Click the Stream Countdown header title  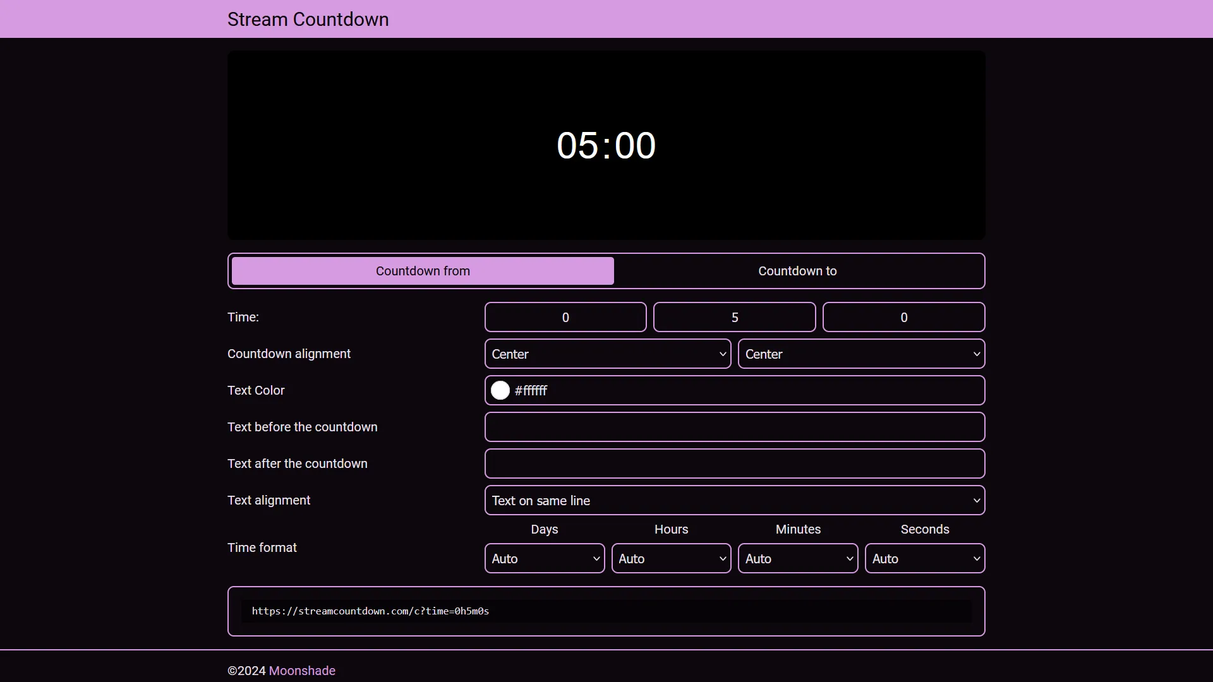tap(308, 19)
